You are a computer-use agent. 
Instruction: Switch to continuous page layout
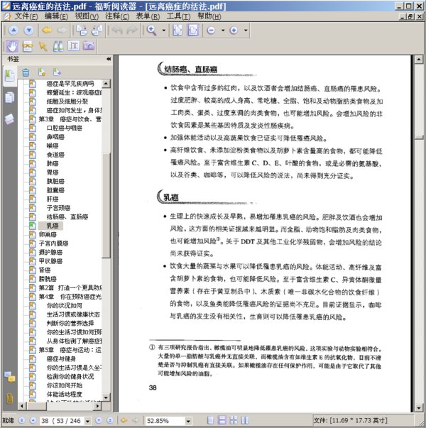click(222, 420)
